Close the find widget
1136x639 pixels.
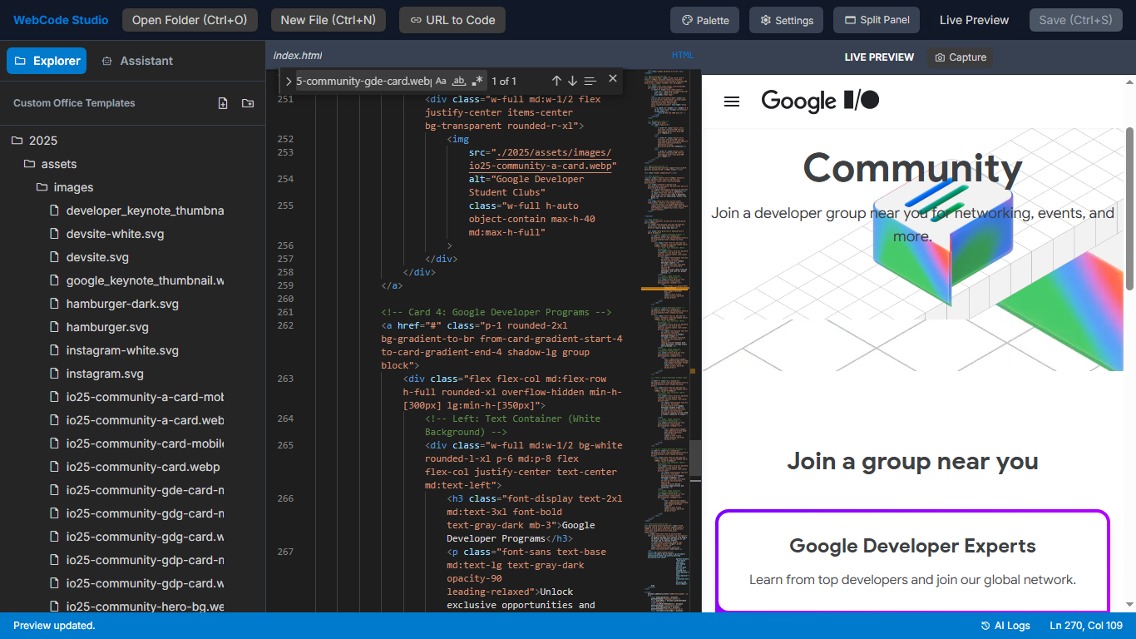coord(613,78)
